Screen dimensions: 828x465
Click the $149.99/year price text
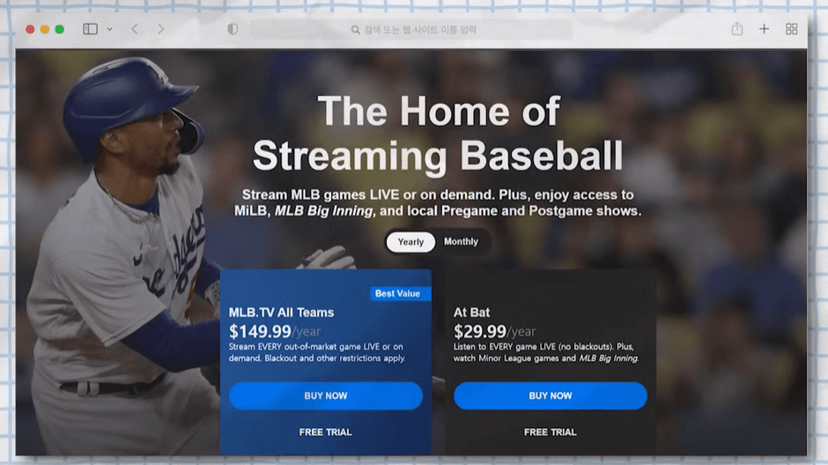click(275, 331)
